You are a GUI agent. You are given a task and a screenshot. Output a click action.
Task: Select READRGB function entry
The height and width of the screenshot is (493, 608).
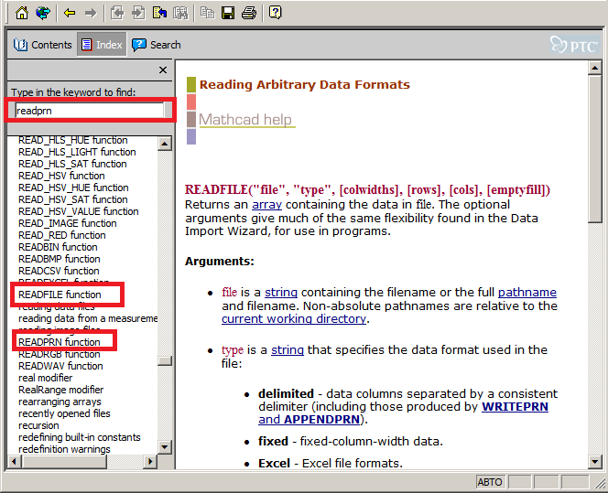(60, 354)
